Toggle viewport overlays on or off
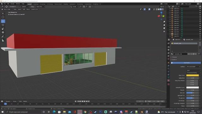 tap(149, 9)
